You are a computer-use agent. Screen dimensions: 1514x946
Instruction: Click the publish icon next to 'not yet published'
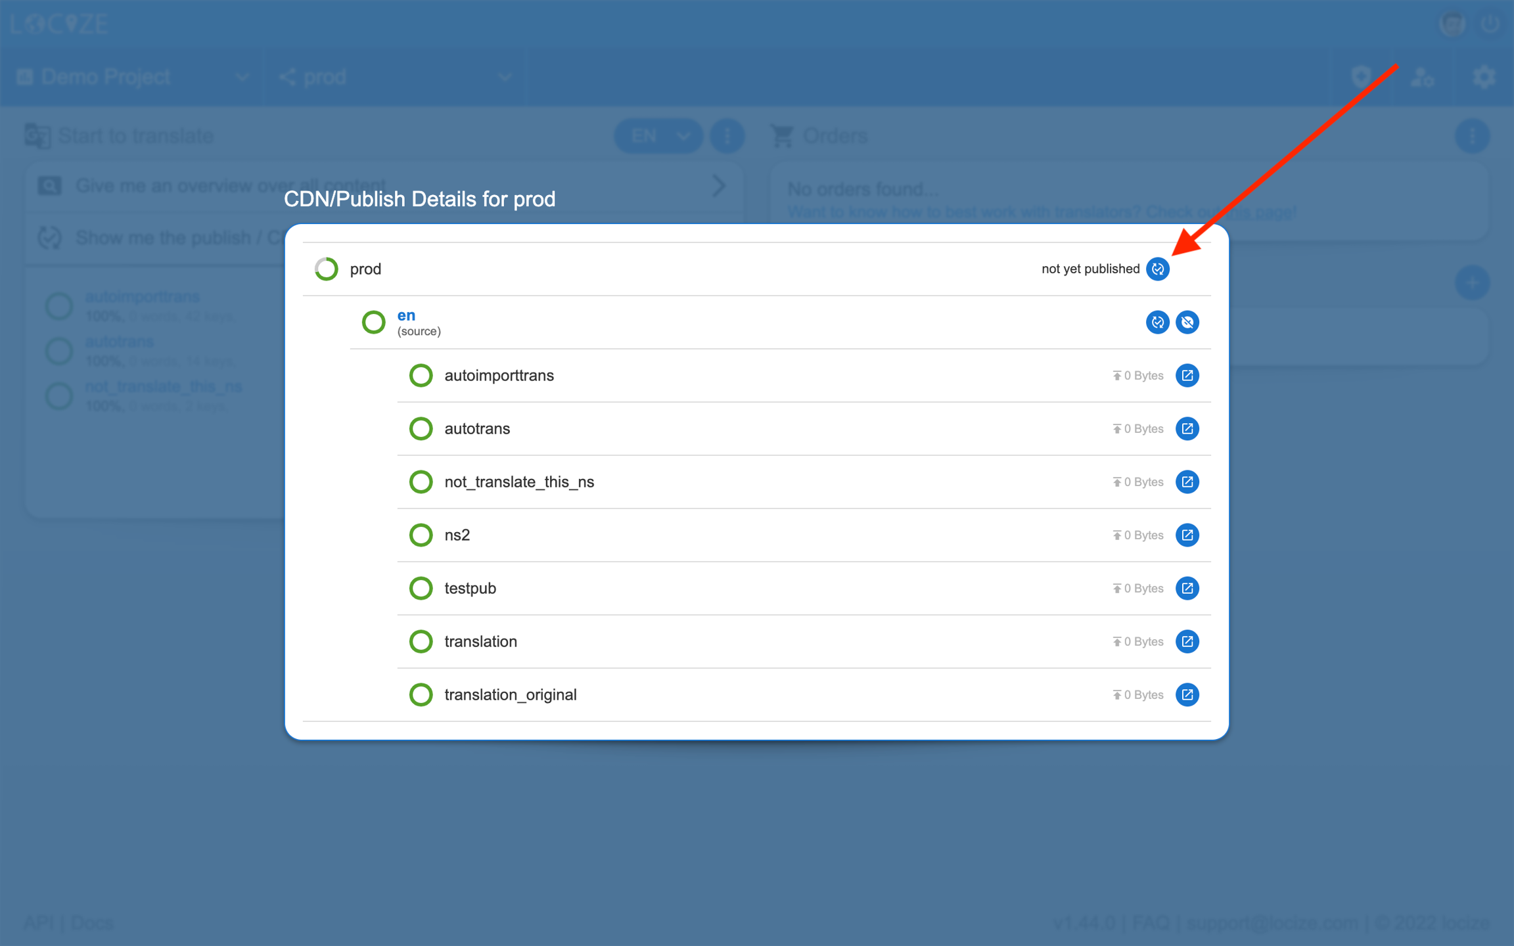1157,269
